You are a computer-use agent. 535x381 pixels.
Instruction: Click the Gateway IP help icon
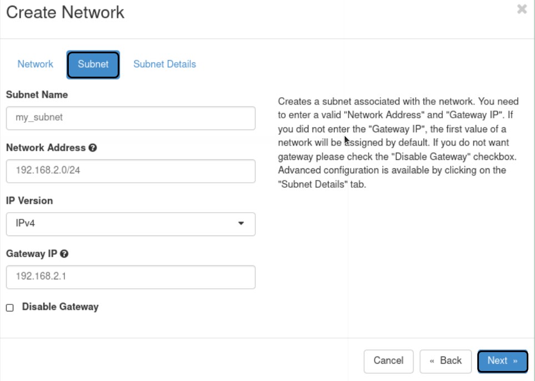click(64, 254)
